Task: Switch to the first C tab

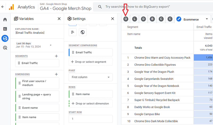Action: (x=161, y=19)
